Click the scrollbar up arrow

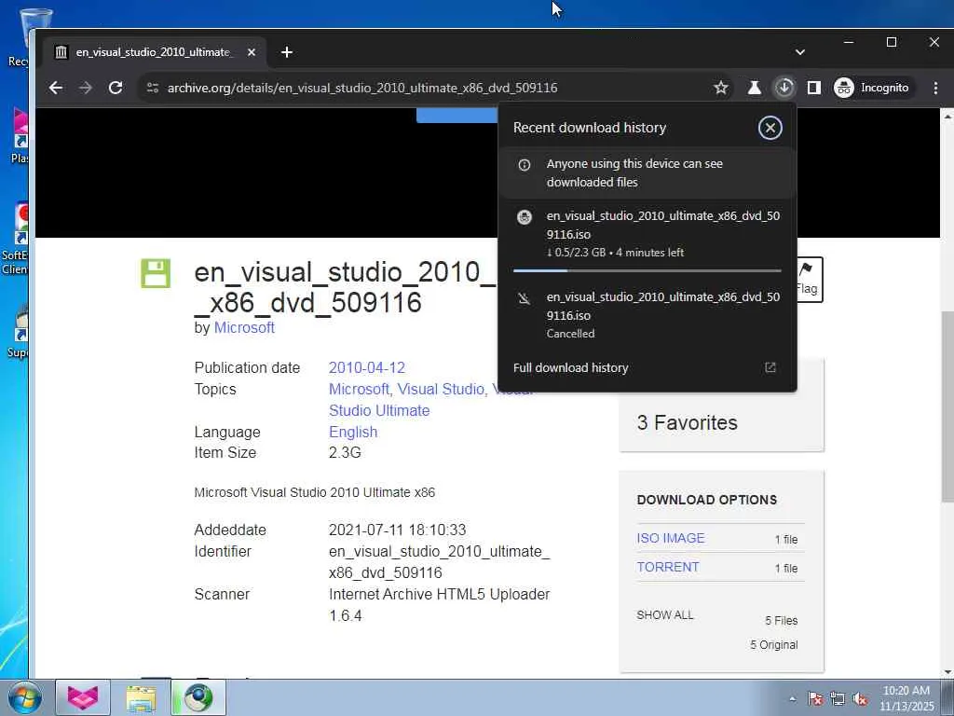(947, 115)
